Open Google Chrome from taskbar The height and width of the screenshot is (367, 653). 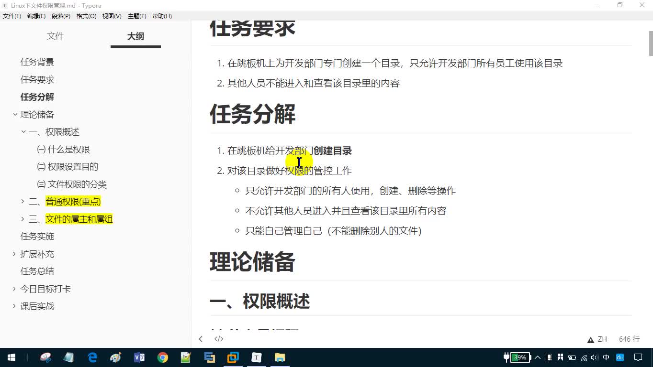pos(163,357)
